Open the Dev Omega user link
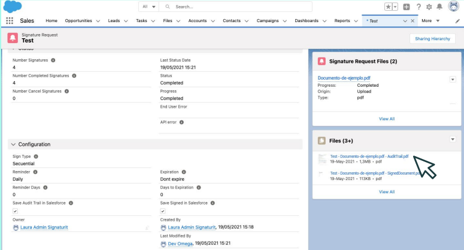Screen dimensions: 464x250 click(x=180, y=244)
